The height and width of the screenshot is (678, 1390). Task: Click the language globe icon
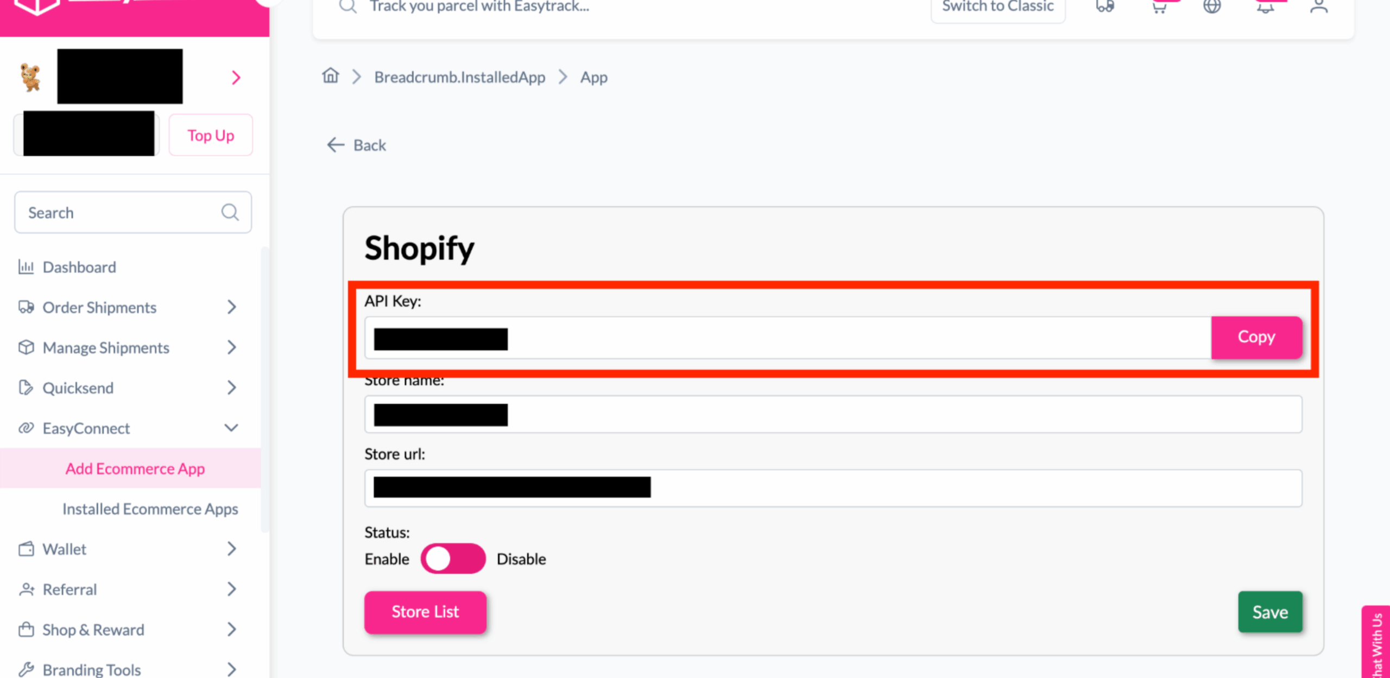tap(1212, 7)
